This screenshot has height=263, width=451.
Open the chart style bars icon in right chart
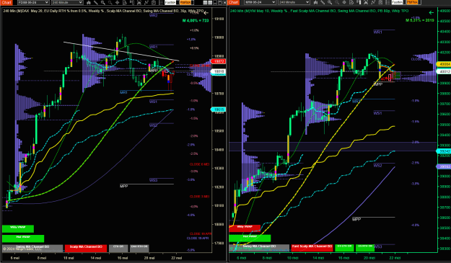point(316,2)
